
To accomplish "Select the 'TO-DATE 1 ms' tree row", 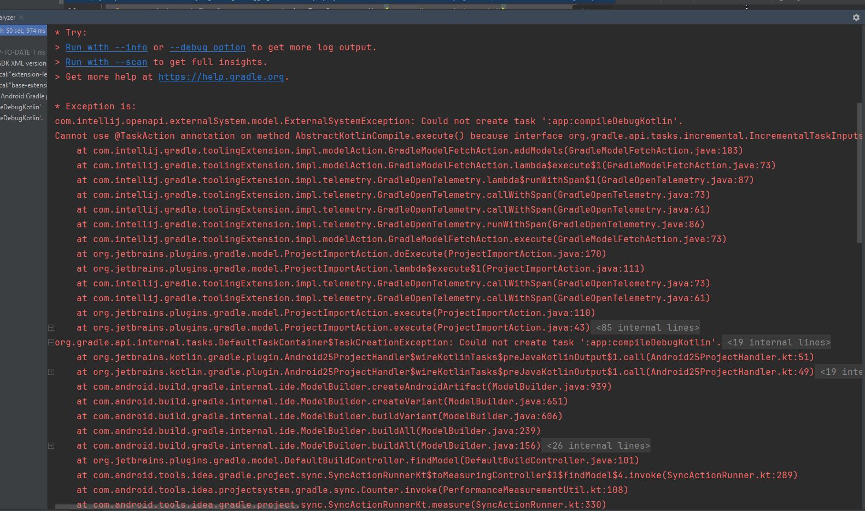I will [24, 52].
